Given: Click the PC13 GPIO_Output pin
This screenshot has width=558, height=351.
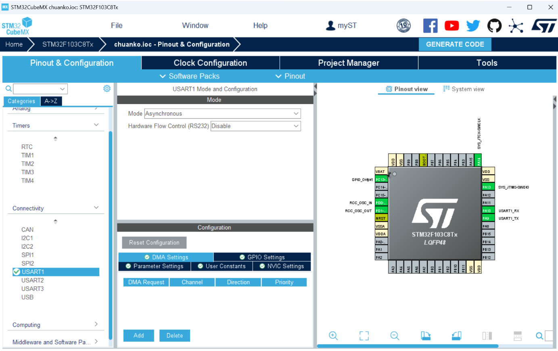Looking at the screenshot, I should [381, 180].
